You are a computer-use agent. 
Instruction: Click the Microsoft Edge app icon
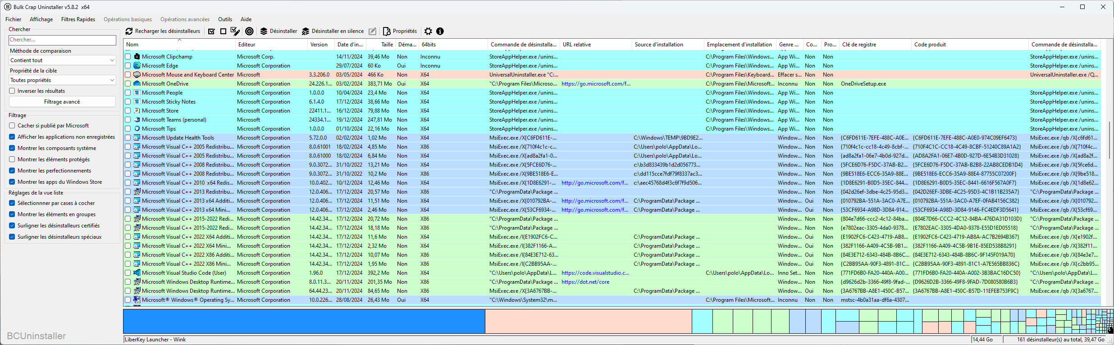click(137, 66)
